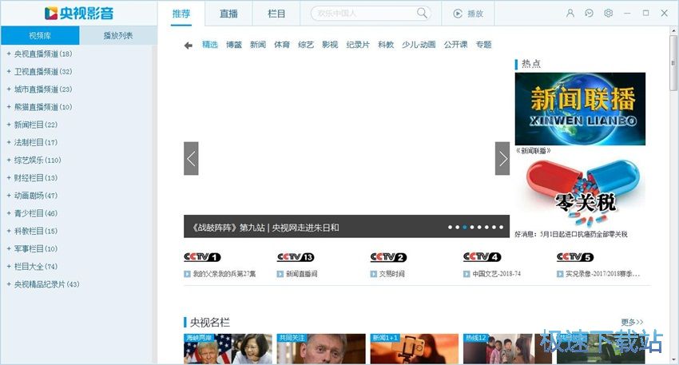Open 实况录像-2017/2018赛季 link
Viewport: 679px width, 365px height.
602,274
